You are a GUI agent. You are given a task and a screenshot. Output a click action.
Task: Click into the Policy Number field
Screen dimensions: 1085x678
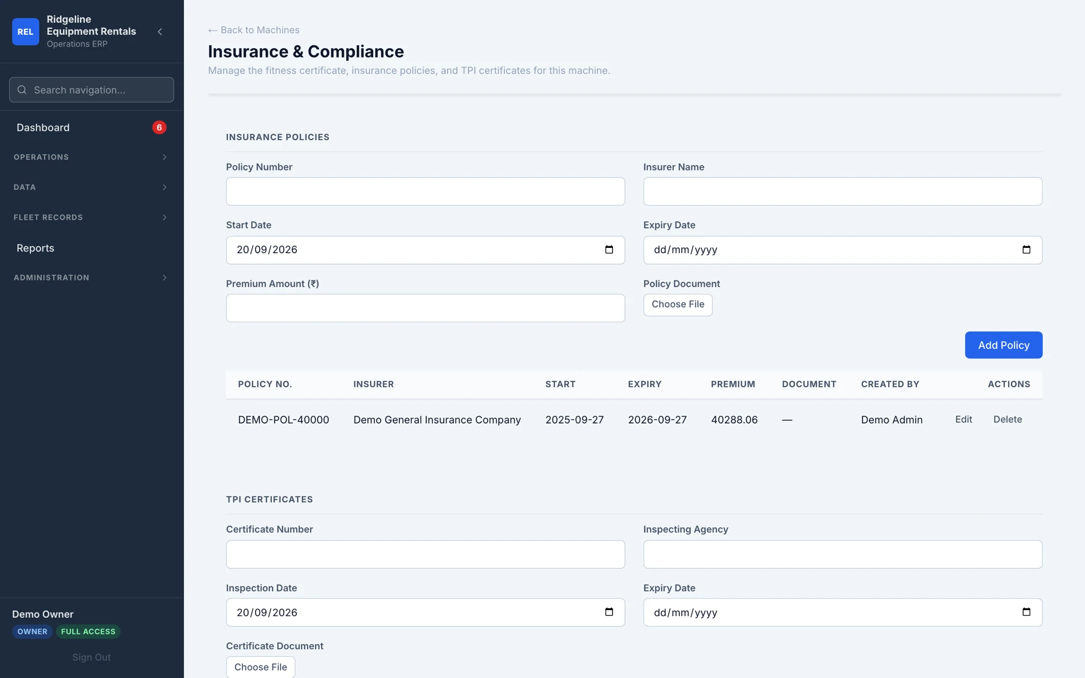(x=425, y=191)
